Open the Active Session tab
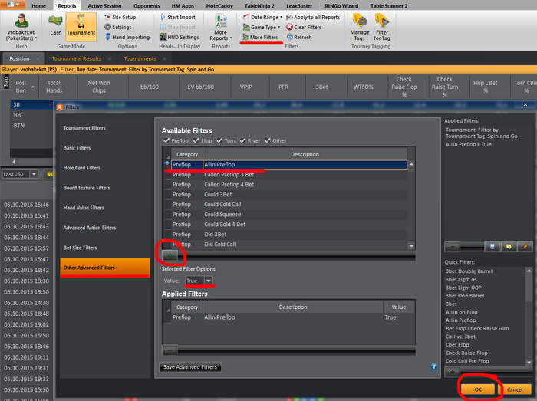Screen dimensions: 537x401 point(104,6)
